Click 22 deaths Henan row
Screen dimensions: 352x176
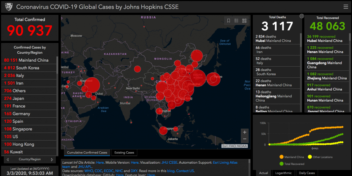click(x=276, y=83)
